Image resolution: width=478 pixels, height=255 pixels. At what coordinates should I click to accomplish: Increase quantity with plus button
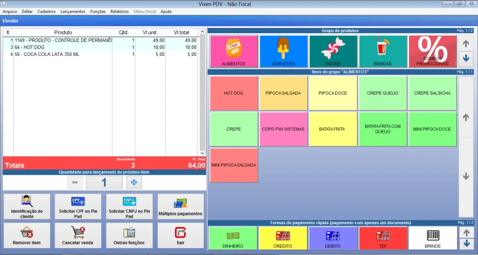(x=134, y=182)
